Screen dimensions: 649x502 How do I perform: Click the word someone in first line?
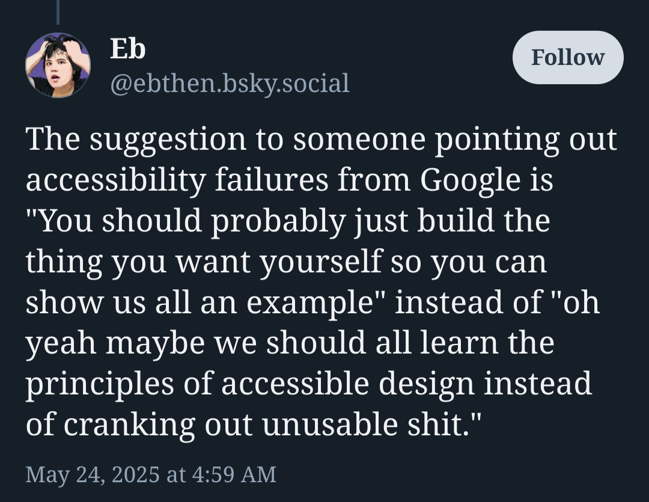359,139
